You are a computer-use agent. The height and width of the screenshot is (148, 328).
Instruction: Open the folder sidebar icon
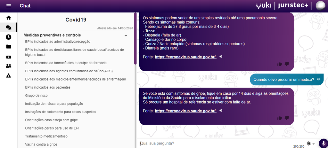[9, 47]
